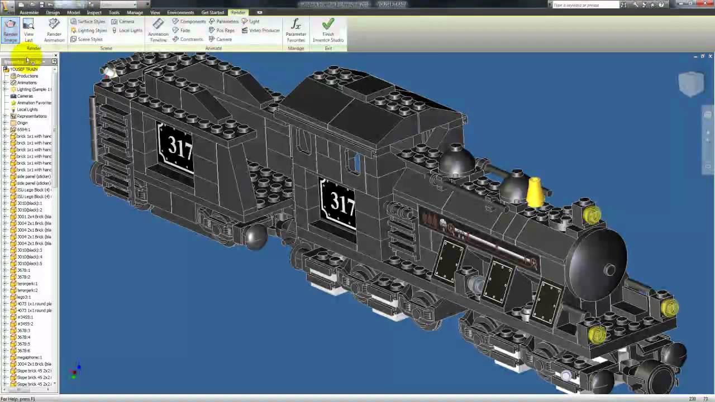Select YOUSEF TRAIN root node
This screenshot has height=402, width=715.
(23, 69)
